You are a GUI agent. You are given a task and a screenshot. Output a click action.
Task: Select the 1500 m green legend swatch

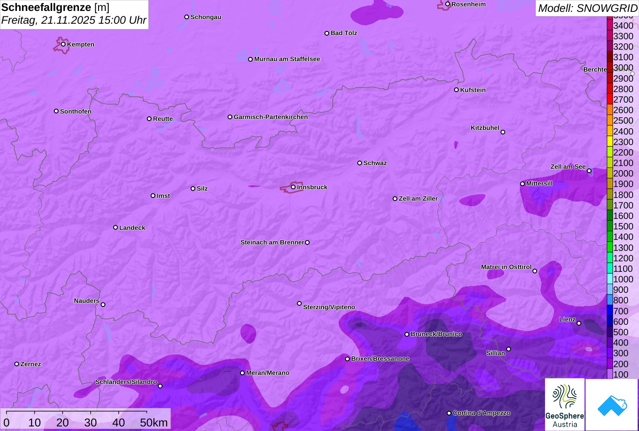click(x=610, y=226)
